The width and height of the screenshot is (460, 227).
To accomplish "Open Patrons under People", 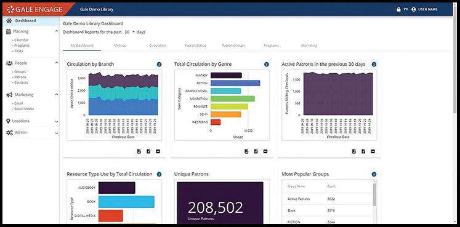I will [x=20, y=78].
